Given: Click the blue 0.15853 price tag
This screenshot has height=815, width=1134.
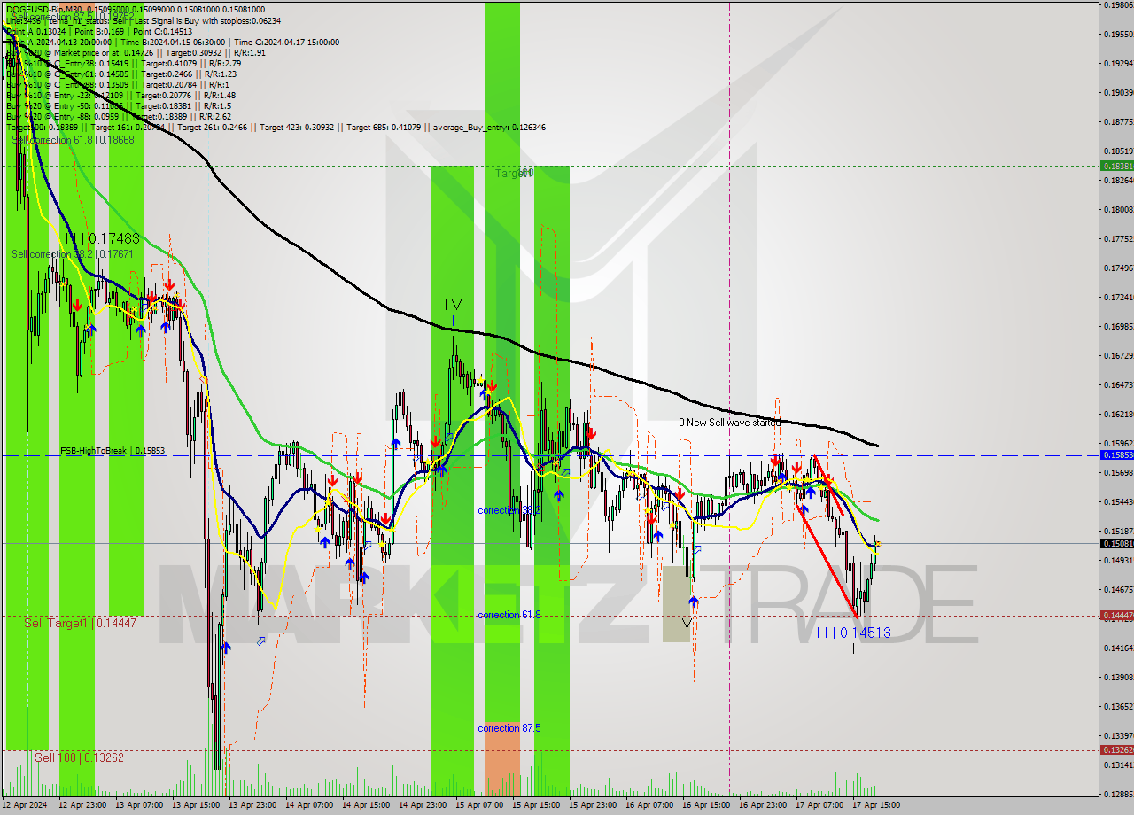Looking at the screenshot, I should [1116, 454].
